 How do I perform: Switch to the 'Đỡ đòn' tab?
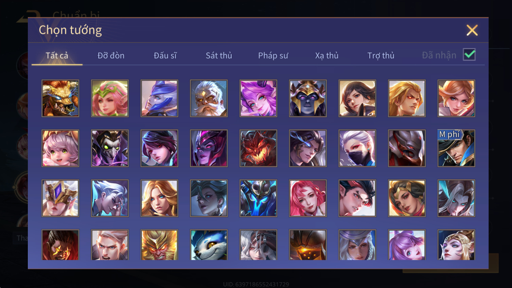(x=111, y=55)
